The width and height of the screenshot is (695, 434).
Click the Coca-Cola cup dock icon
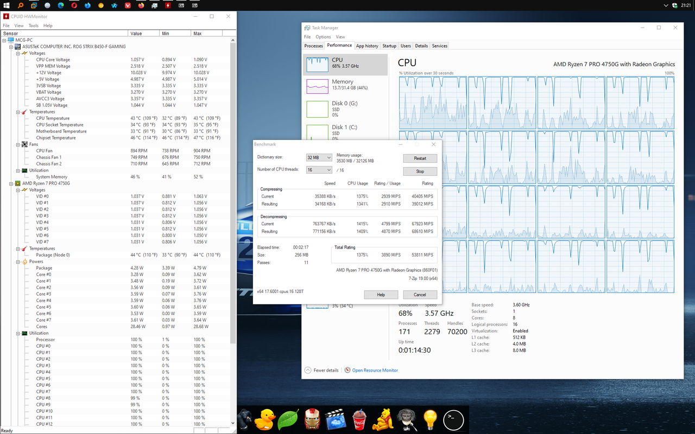[x=359, y=419]
